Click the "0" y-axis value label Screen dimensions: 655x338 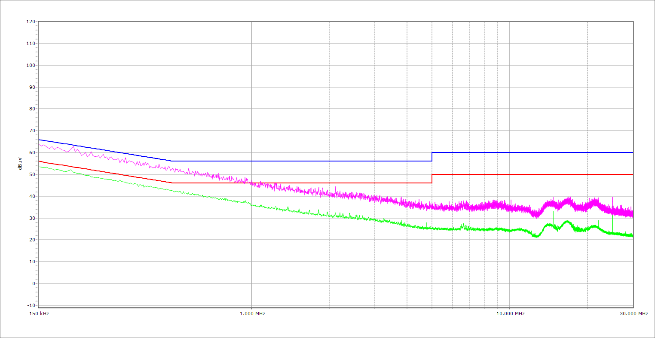[33, 283]
